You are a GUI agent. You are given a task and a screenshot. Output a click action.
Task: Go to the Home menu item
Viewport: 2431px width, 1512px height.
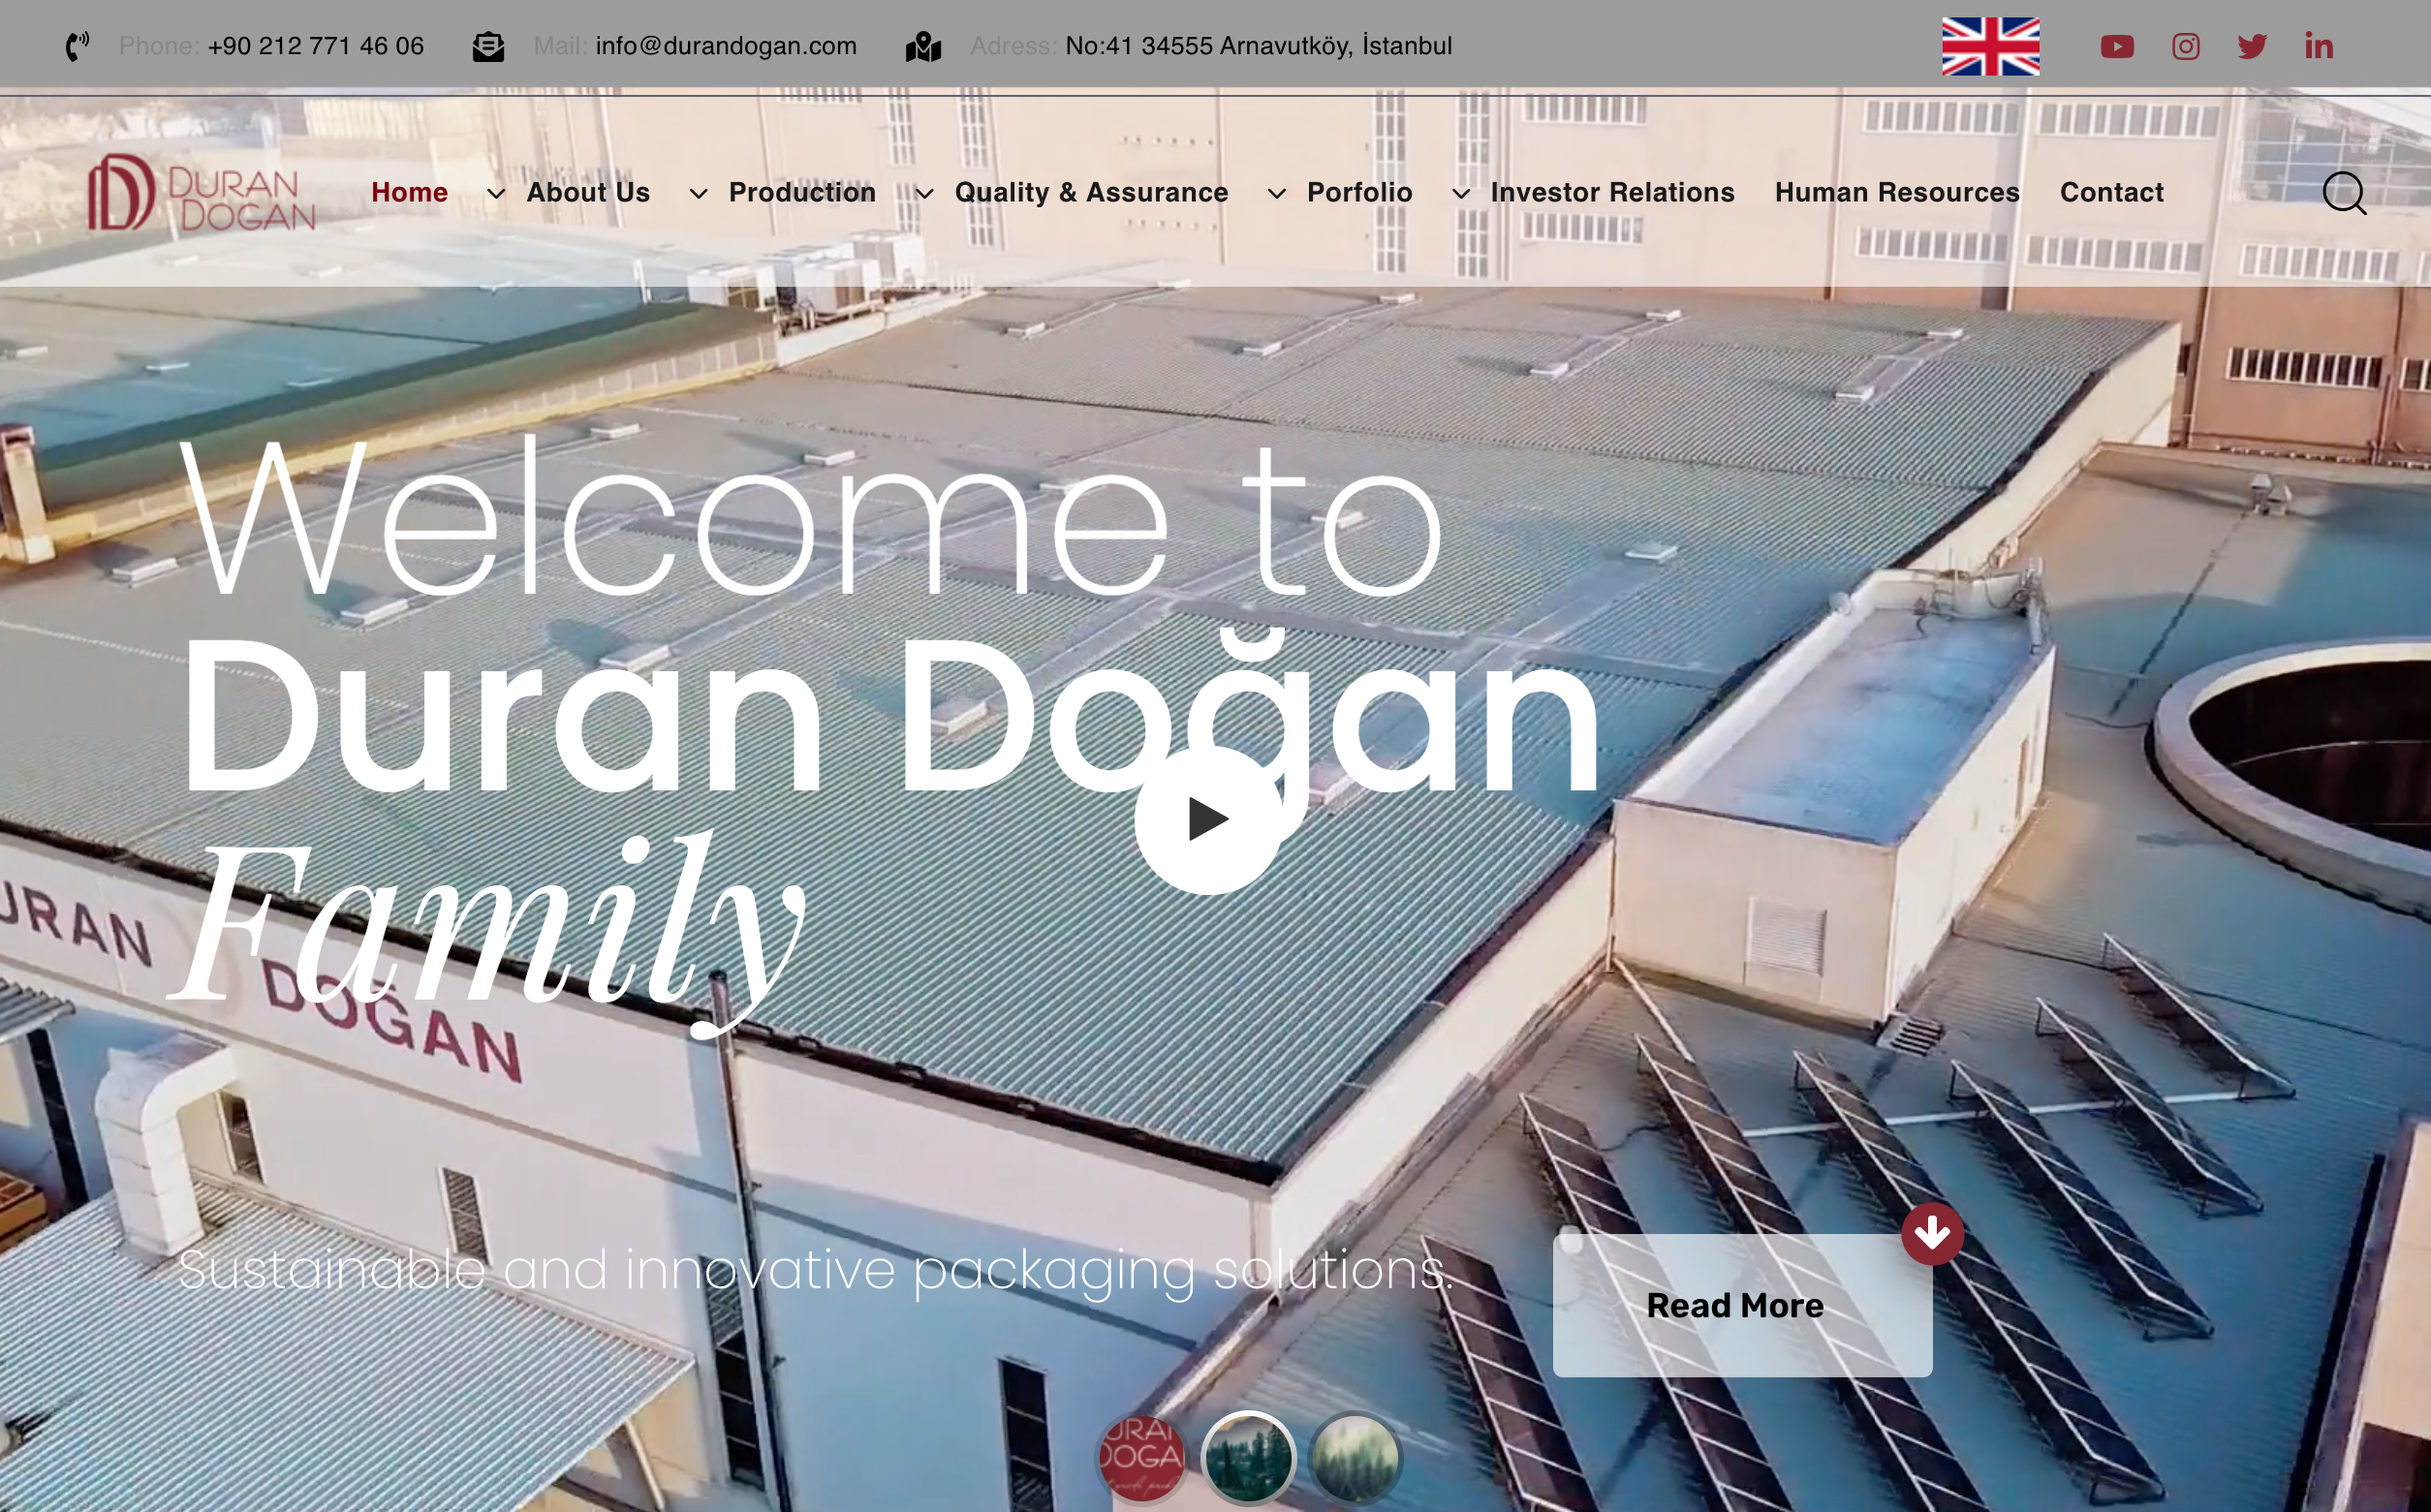409,192
